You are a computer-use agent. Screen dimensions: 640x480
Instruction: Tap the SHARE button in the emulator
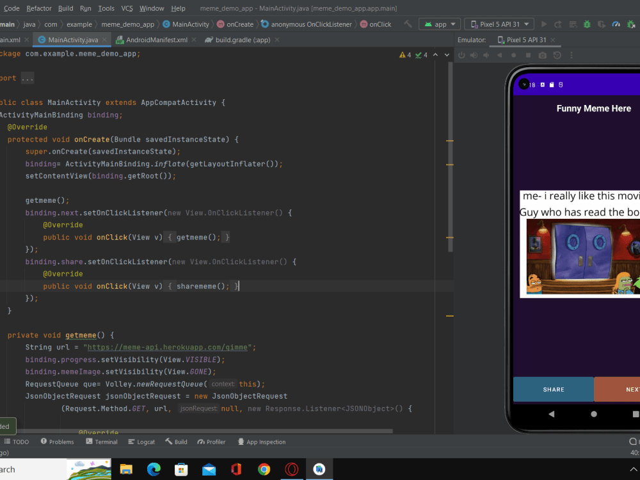point(554,389)
